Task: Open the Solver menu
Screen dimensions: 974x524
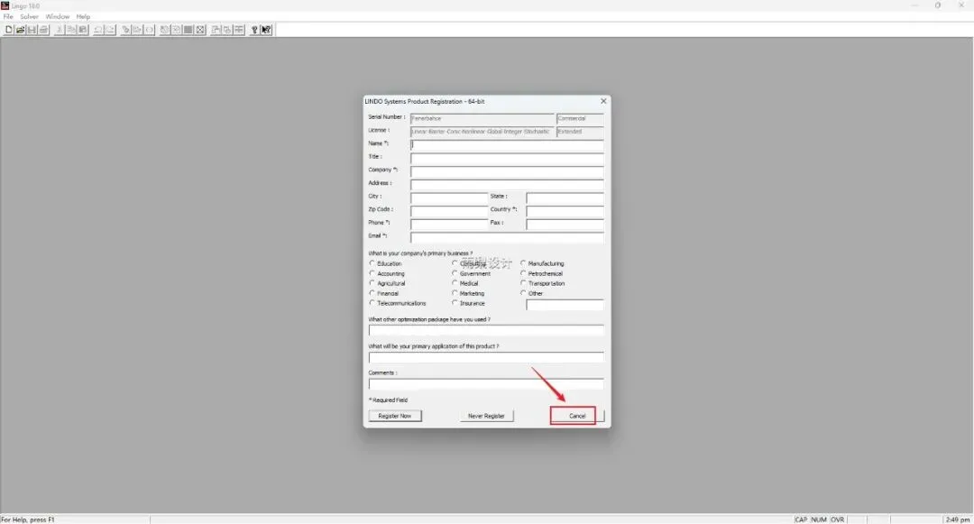Action: tap(29, 17)
